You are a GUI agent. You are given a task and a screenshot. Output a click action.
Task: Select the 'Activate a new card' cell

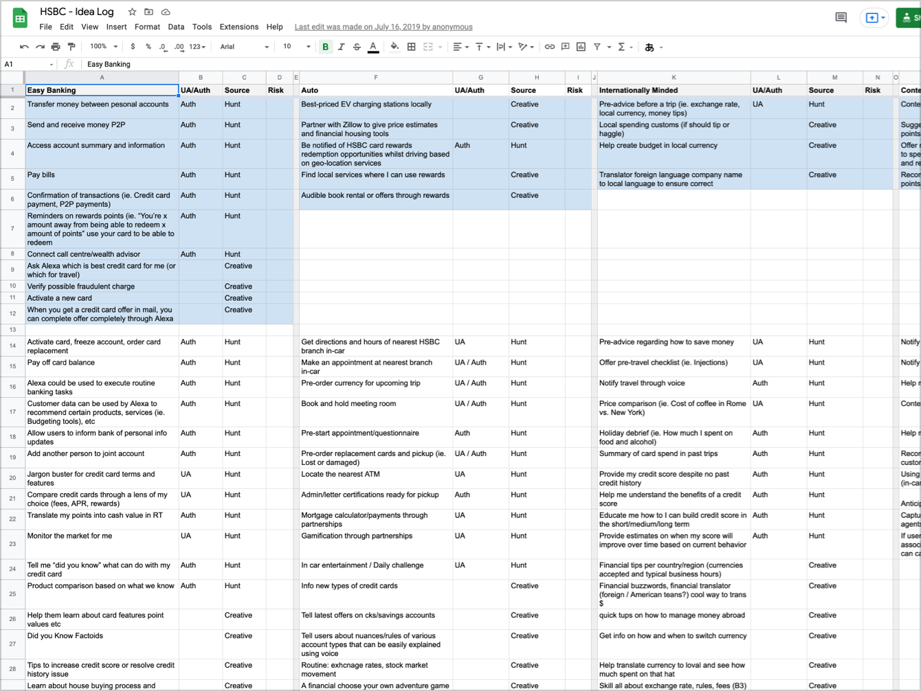click(102, 298)
